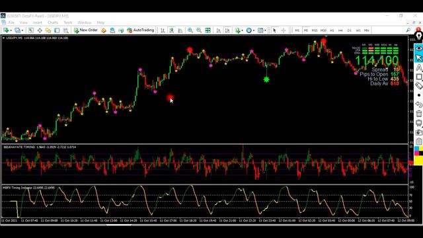Pick the magenta color swatch in sidebar
The width and height of the screenshot is (423, 238).
(x=417, y=153)
